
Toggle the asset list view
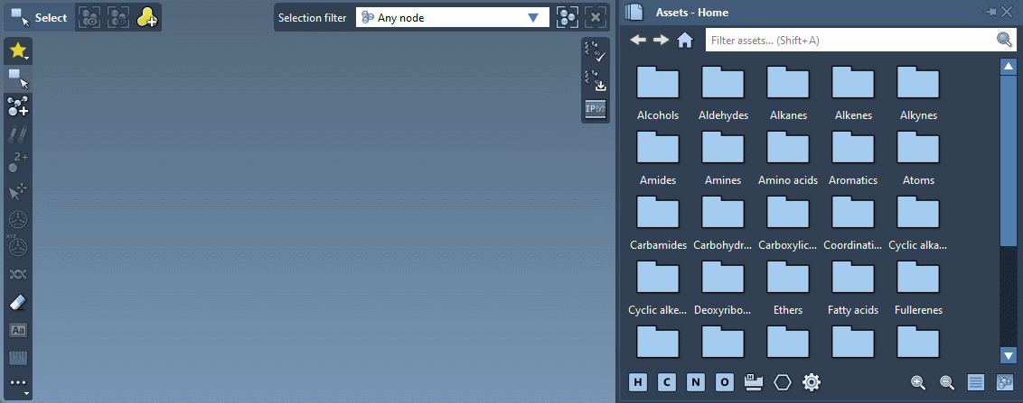pyautogui.click(x=976, y=382)
